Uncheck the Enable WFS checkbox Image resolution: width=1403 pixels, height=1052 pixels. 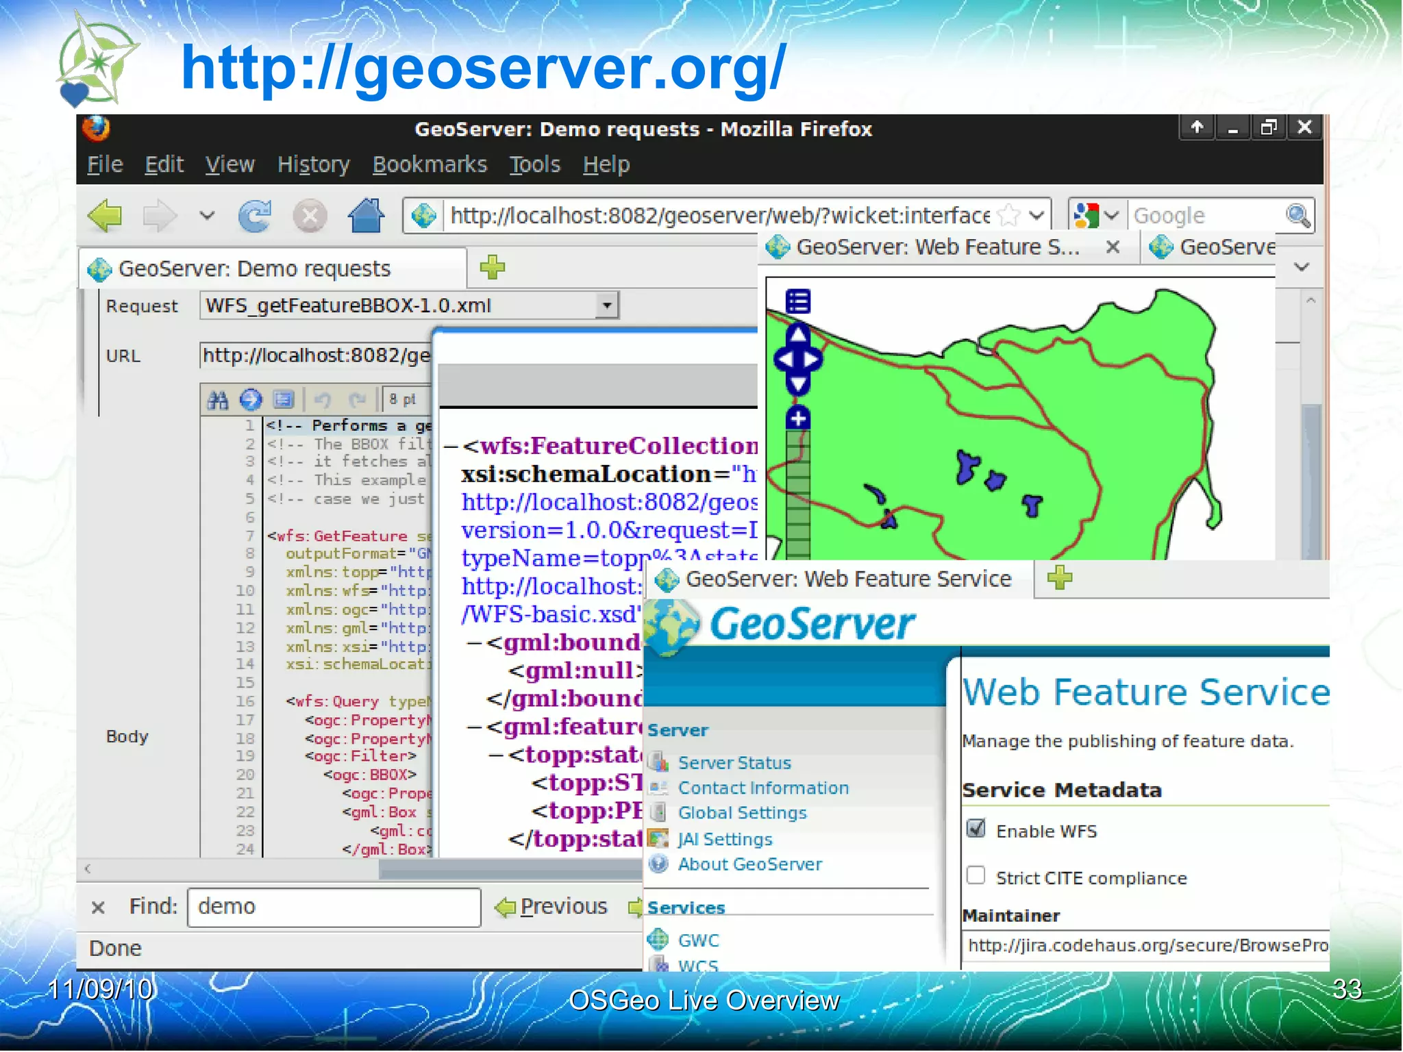(976, 829)
